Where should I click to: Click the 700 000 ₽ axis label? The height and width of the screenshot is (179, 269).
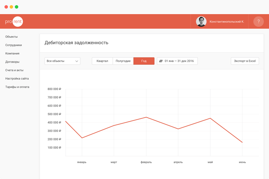[x=54, y=97]
